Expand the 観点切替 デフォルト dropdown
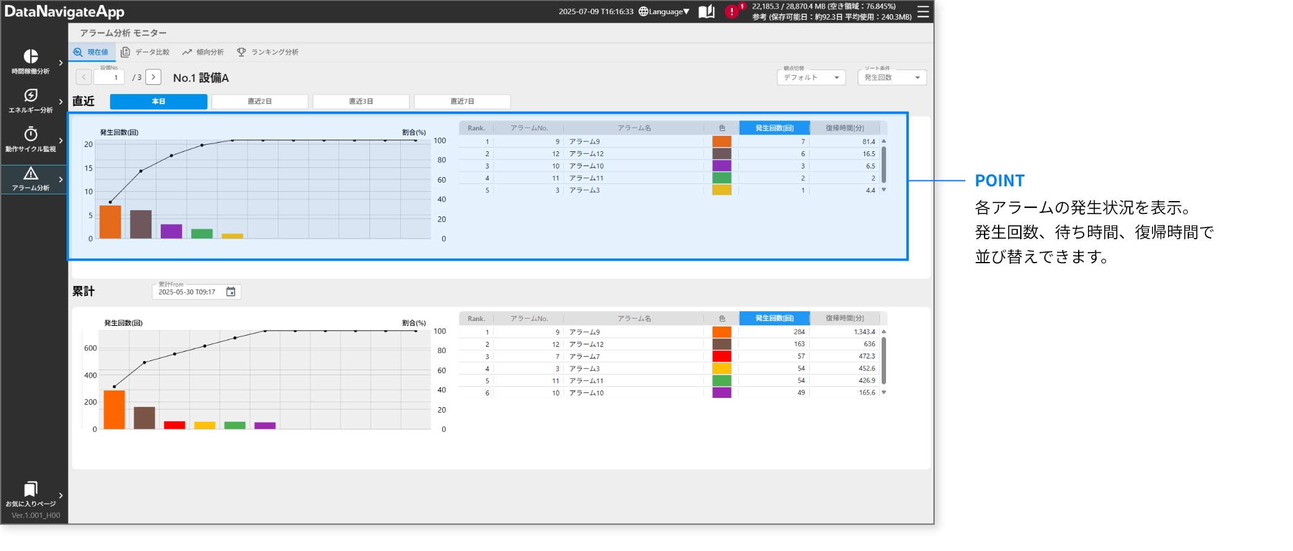The image size is (1293, 551). [x=811, y=77]
